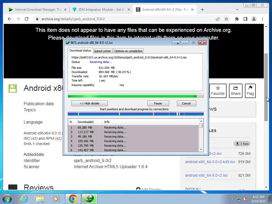
Task: Click the page scrollbar down arrow
Action: [266, 187]
